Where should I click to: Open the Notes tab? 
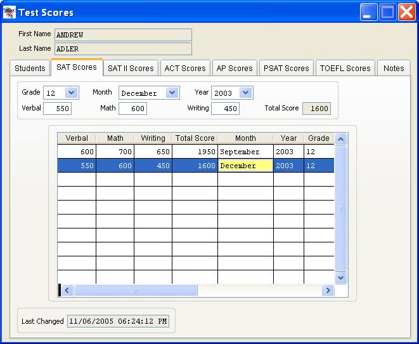[x=394, y=69]
